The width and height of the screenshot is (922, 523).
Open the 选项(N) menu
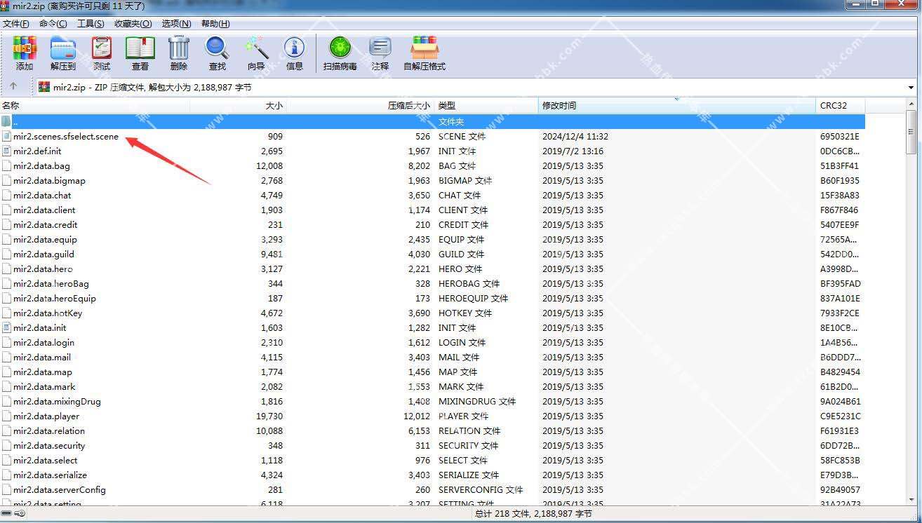coord(176,23)
